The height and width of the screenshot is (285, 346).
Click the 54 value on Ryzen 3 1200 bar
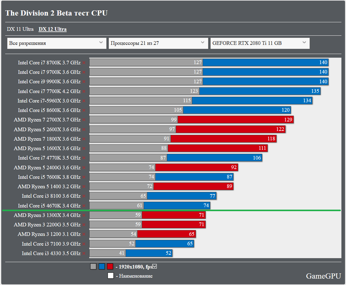click(x=133, y=234)
